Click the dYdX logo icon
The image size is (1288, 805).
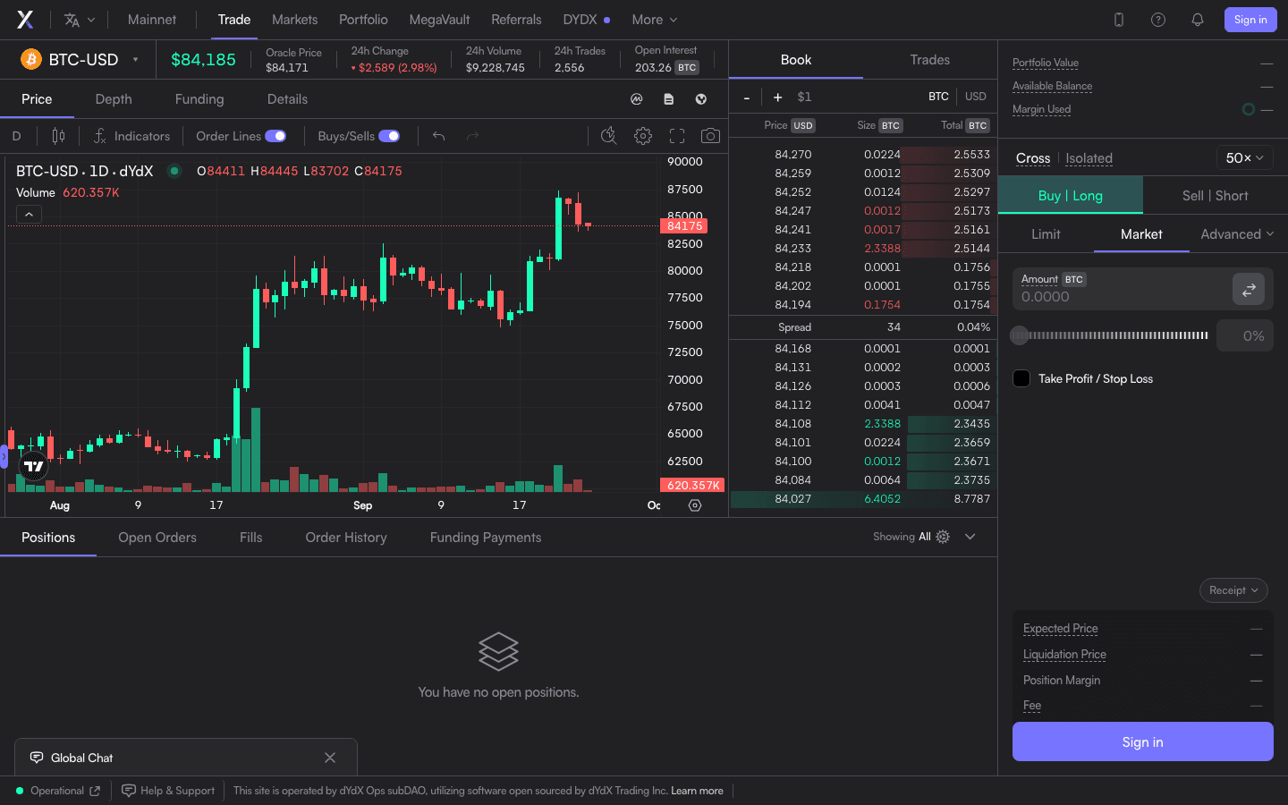coord(25,20)
